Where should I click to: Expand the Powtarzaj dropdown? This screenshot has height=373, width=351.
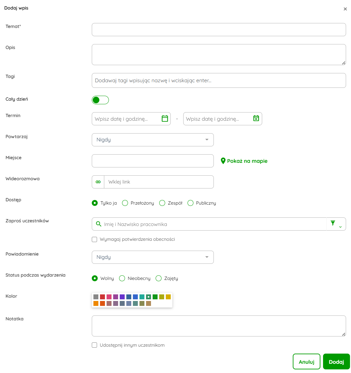pos(153,140)
